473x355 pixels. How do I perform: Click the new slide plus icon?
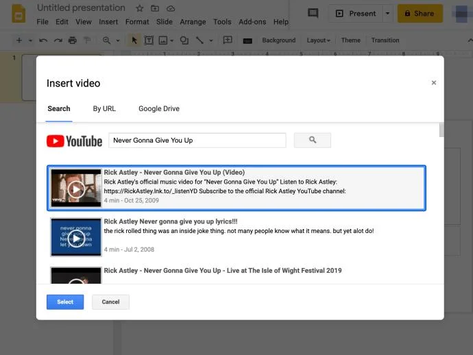19,40
